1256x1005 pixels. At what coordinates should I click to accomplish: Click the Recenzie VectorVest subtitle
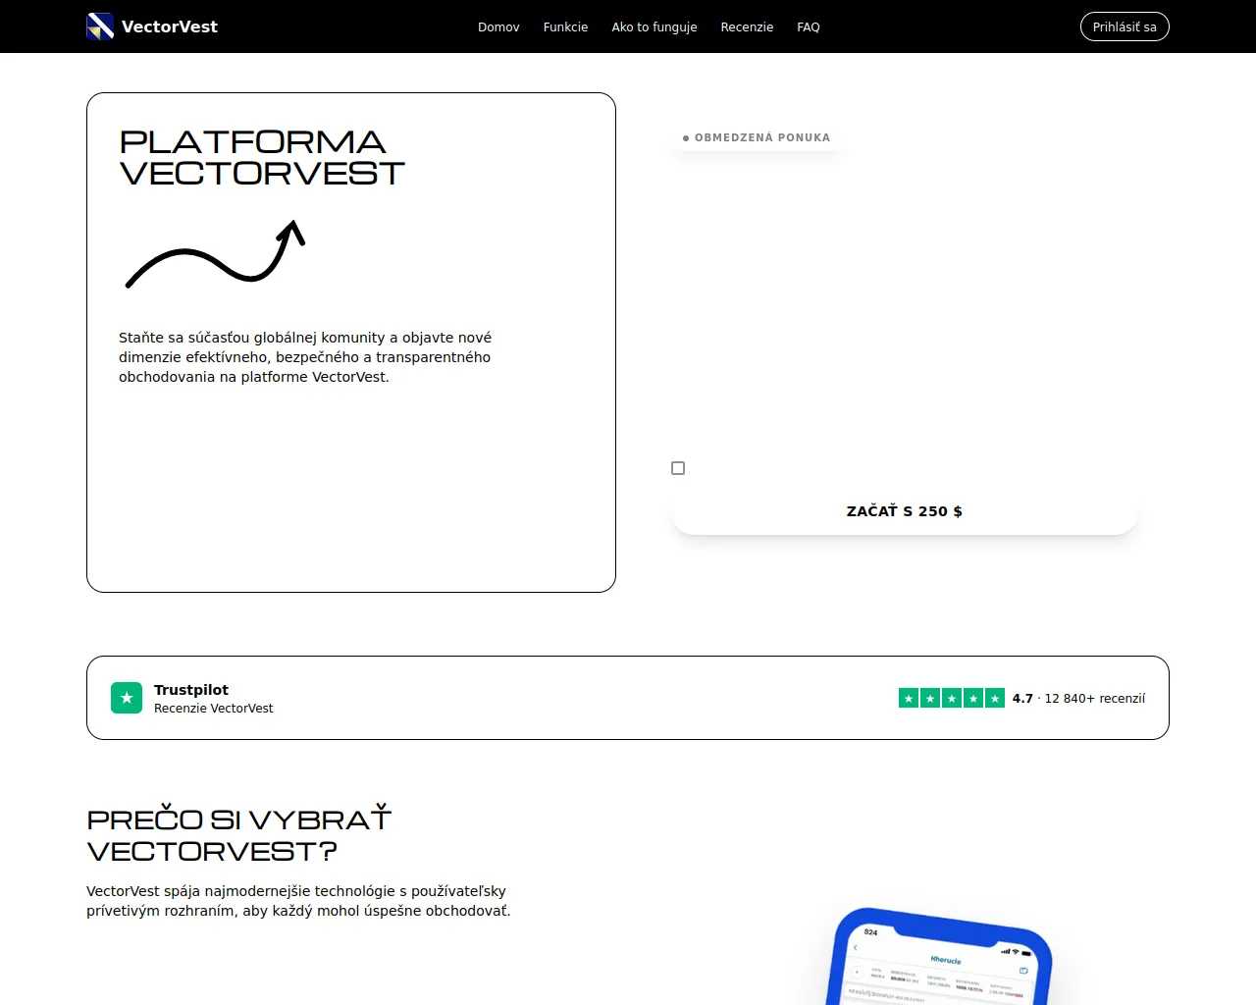214,709
